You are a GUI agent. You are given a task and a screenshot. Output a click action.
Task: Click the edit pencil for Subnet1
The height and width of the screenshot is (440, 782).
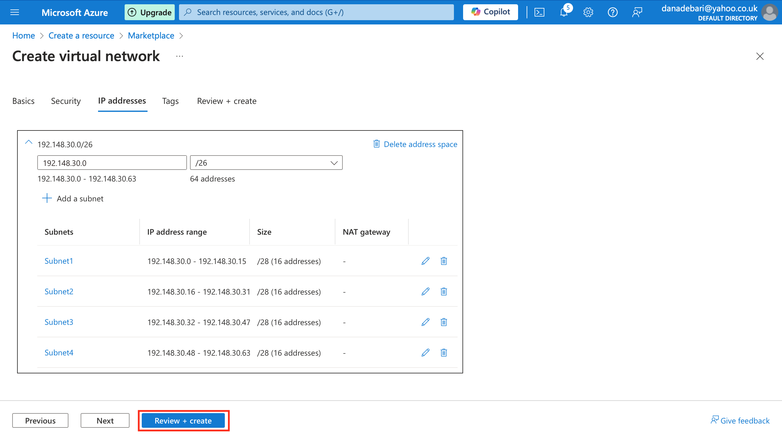click(425, 261)
